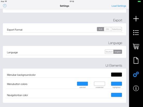
Task: Open the Navigationbar color swatch
Action: pos(117,95)
